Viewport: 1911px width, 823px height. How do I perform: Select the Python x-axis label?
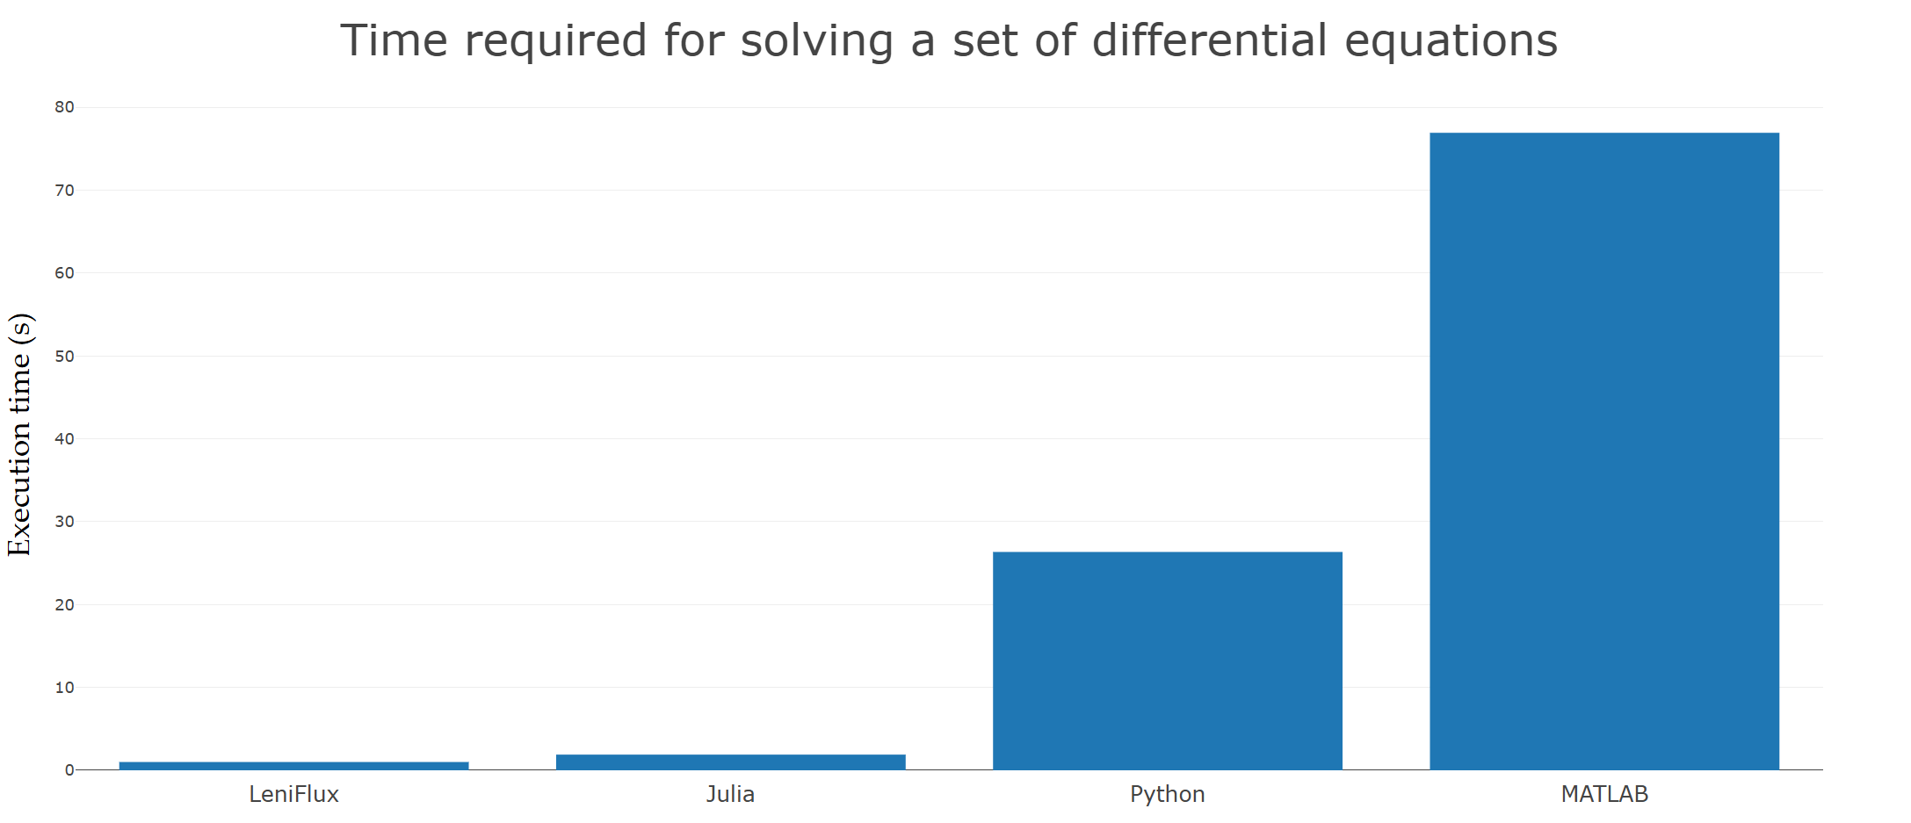(x=1167, y=795)
